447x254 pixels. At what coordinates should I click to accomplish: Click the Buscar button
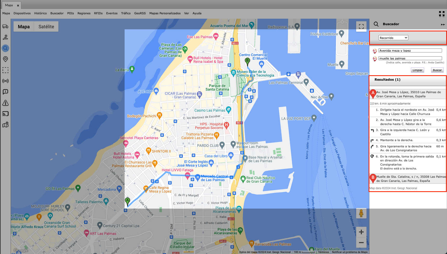tap(437, 70)
